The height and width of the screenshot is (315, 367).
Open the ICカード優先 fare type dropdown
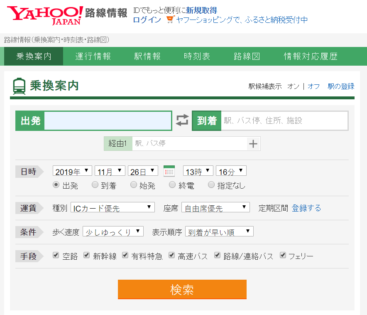tap(113, 207)
